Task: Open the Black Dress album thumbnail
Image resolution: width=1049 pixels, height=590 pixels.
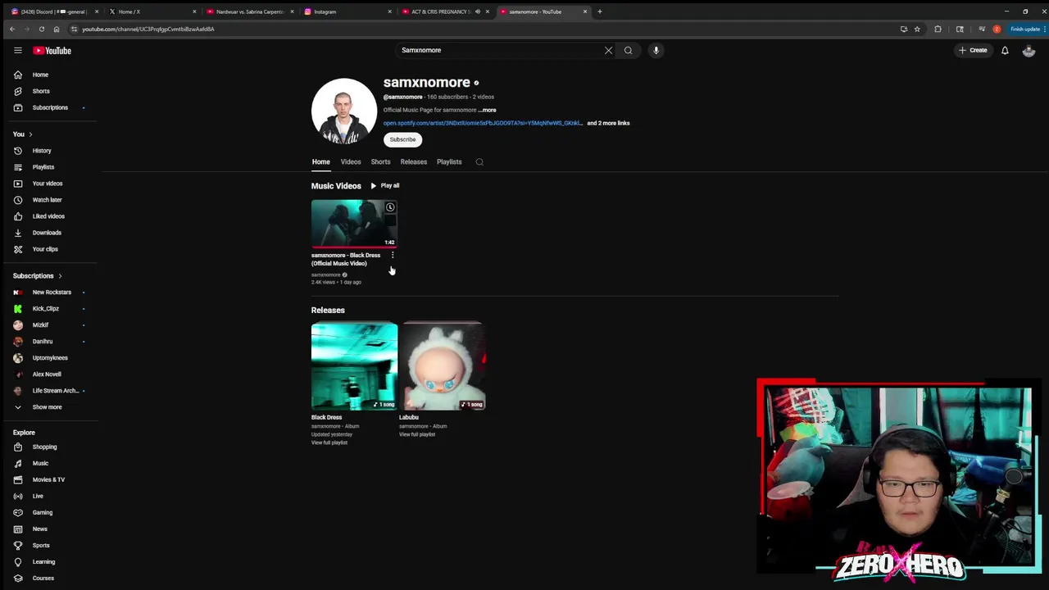Action: (354, 366)
